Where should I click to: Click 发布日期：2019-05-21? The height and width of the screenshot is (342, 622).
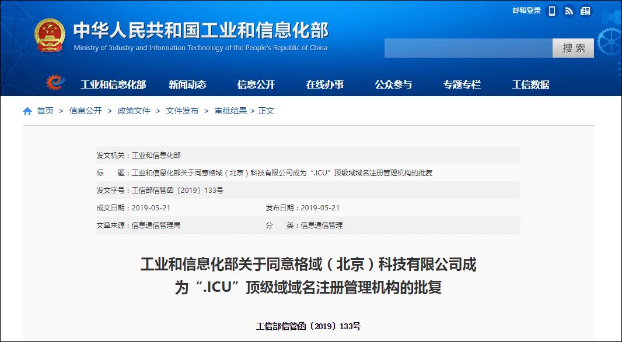(303, 207)
